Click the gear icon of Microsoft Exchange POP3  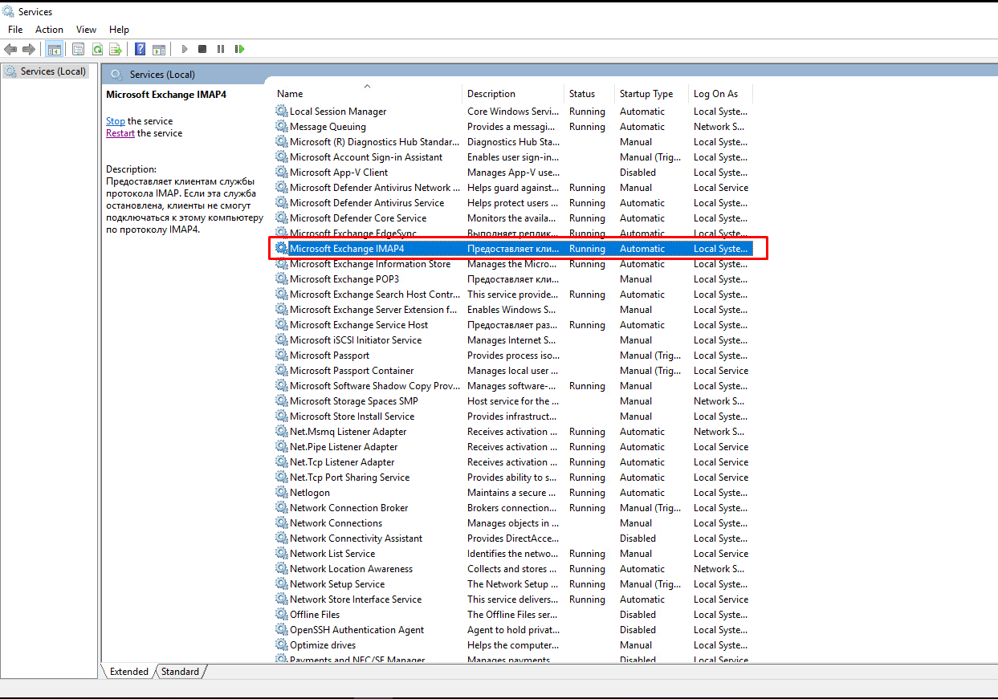pyautogui.click(x=282, y=279)
